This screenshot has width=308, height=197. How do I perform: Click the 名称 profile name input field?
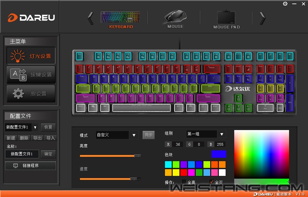point(22,154)
